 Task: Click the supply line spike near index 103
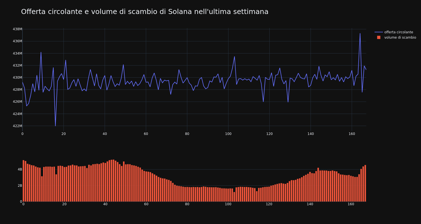click(x=234, y=57)
